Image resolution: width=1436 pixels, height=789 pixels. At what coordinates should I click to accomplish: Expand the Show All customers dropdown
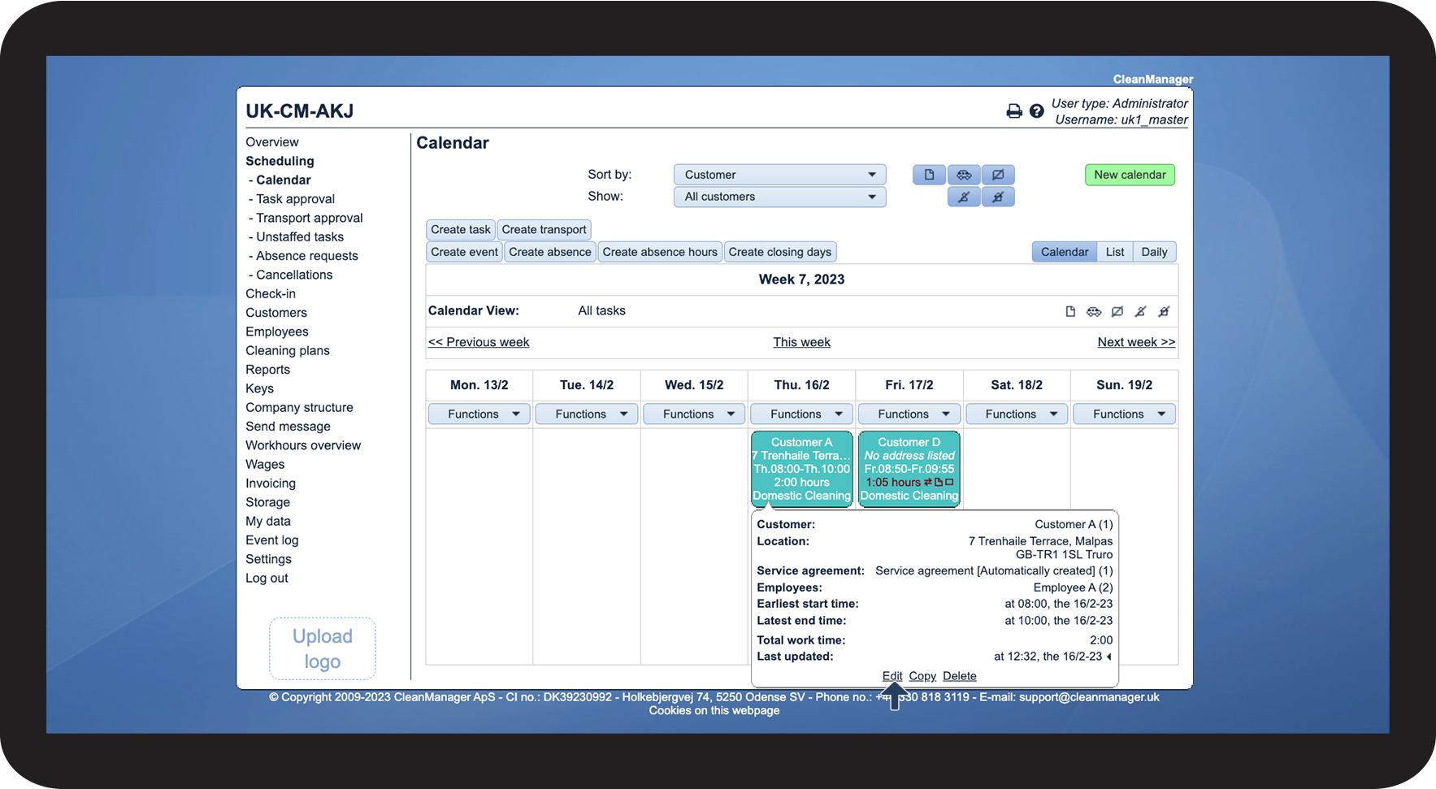(779, 197)
